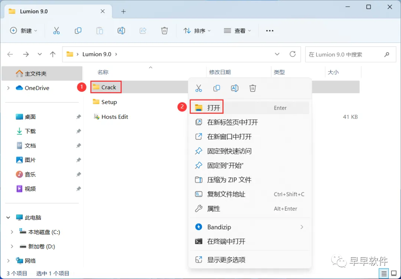Click the search magnifier icon

[x=387, y=54]
